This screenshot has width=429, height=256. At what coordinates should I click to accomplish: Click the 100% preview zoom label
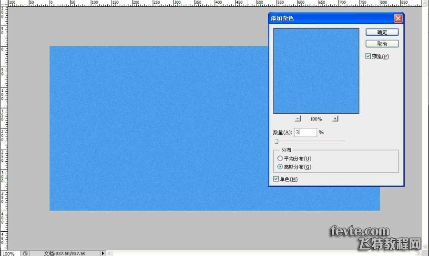tap(316, 119)
